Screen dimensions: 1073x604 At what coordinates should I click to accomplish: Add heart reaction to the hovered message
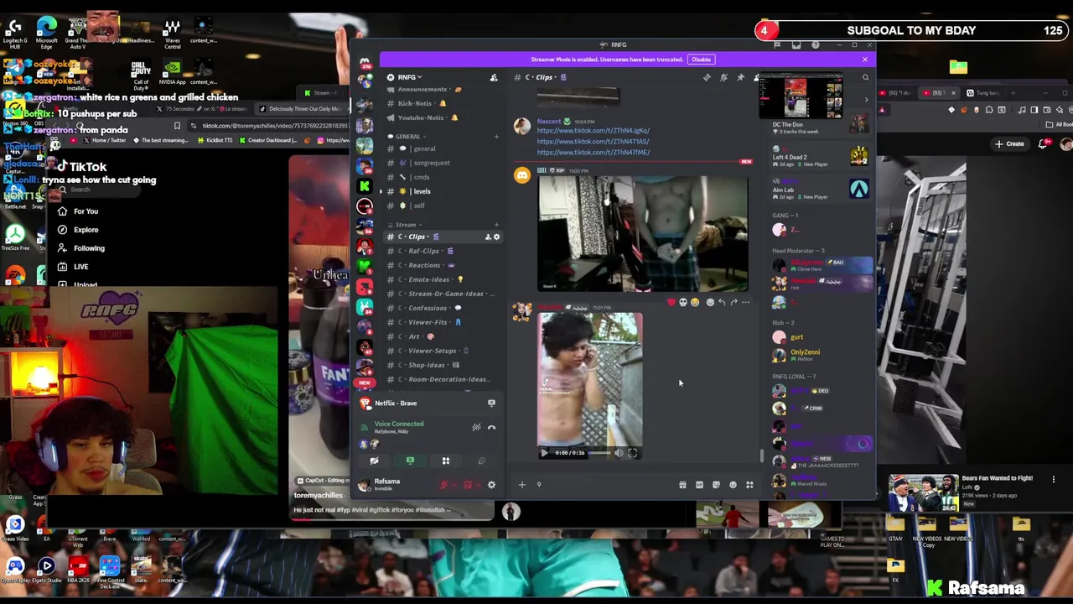671,302
